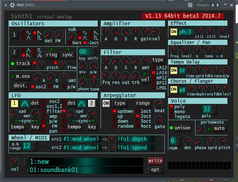Image resolution: width=238 pixels, height=182 pixels.
Task: Adjust the oscillator 1 det knob
Action: pos(48,34)
